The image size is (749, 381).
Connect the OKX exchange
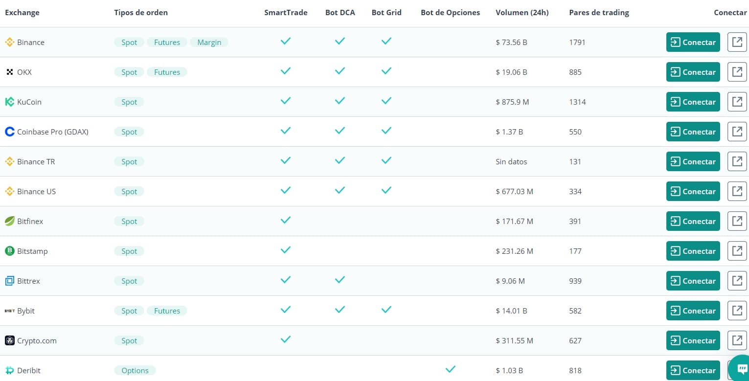click(693, 72)
